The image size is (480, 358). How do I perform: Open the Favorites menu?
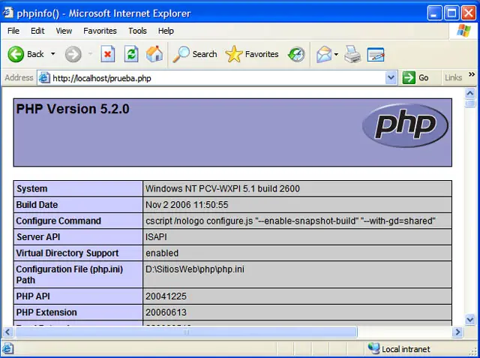tap(100, 31)
